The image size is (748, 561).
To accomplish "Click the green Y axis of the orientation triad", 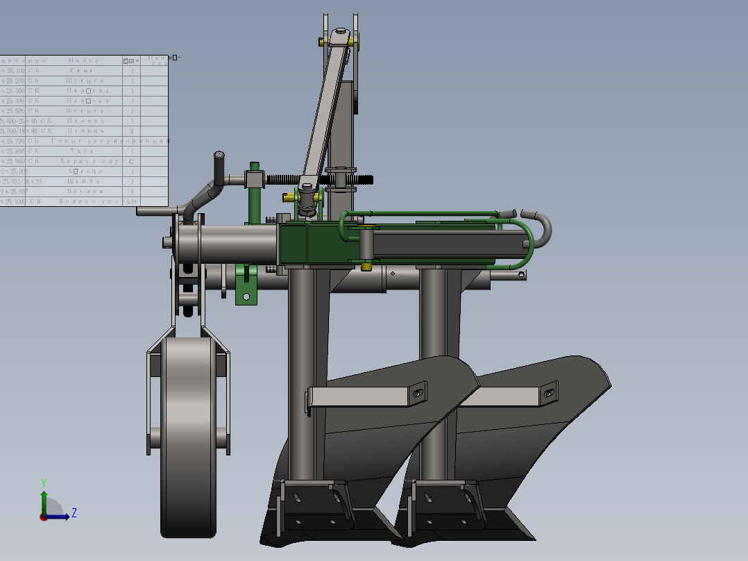I will [44, 502].
